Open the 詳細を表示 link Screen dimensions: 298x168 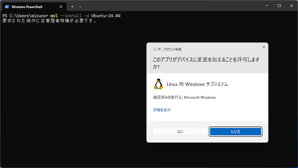click(x=162, y=110)
